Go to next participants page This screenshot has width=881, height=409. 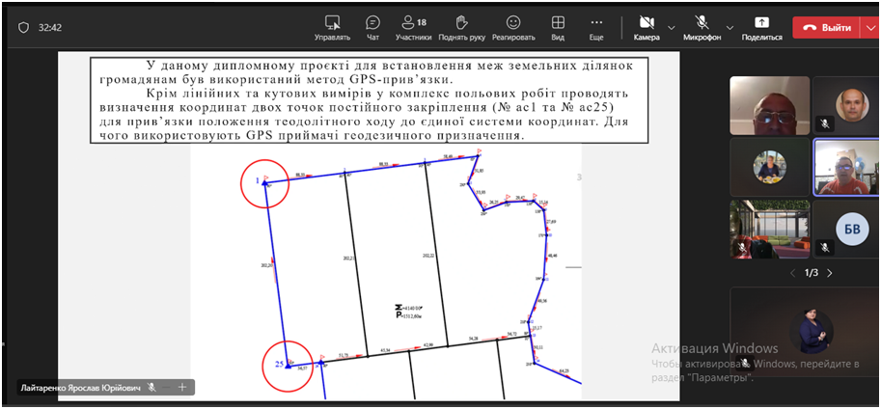click(830, 273)
